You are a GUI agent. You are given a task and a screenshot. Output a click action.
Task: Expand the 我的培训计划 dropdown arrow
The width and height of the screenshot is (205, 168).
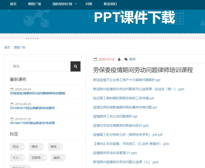pyautogui.click(x=76, y=4)
